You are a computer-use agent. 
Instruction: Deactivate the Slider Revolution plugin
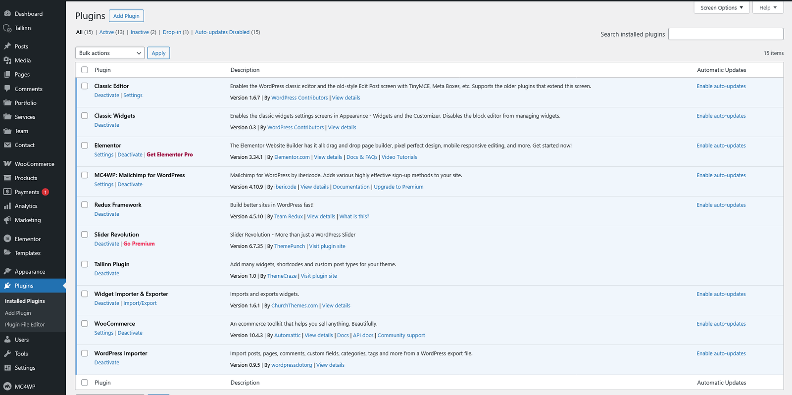(107, 244)
